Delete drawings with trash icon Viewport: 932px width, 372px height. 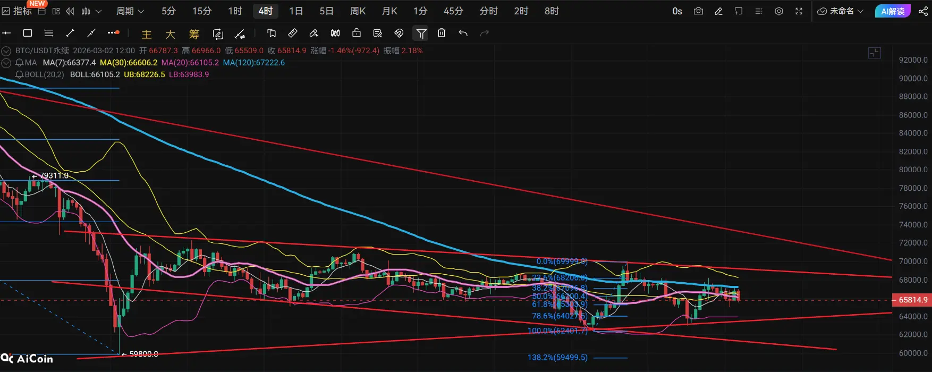coord(442,33)
